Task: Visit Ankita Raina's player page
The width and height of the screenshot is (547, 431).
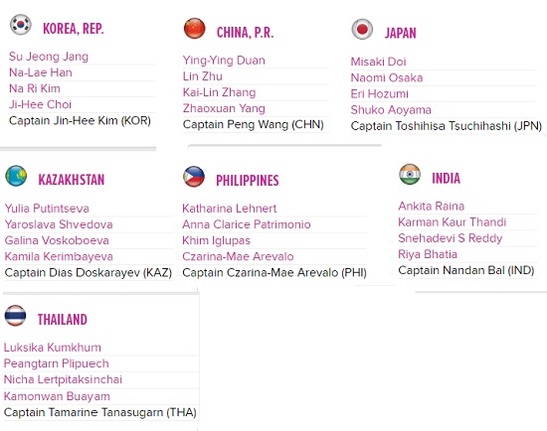Action: point(432,206)
